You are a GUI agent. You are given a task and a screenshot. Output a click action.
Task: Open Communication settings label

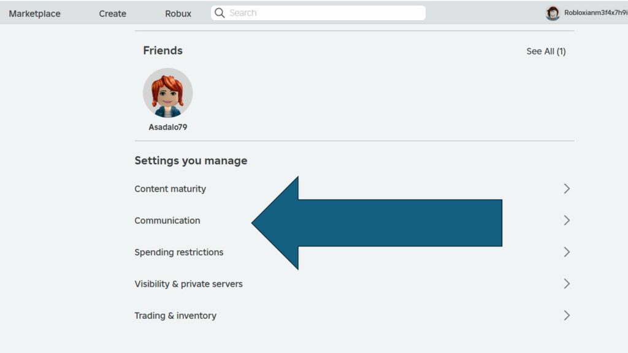[x=167, y=221]
